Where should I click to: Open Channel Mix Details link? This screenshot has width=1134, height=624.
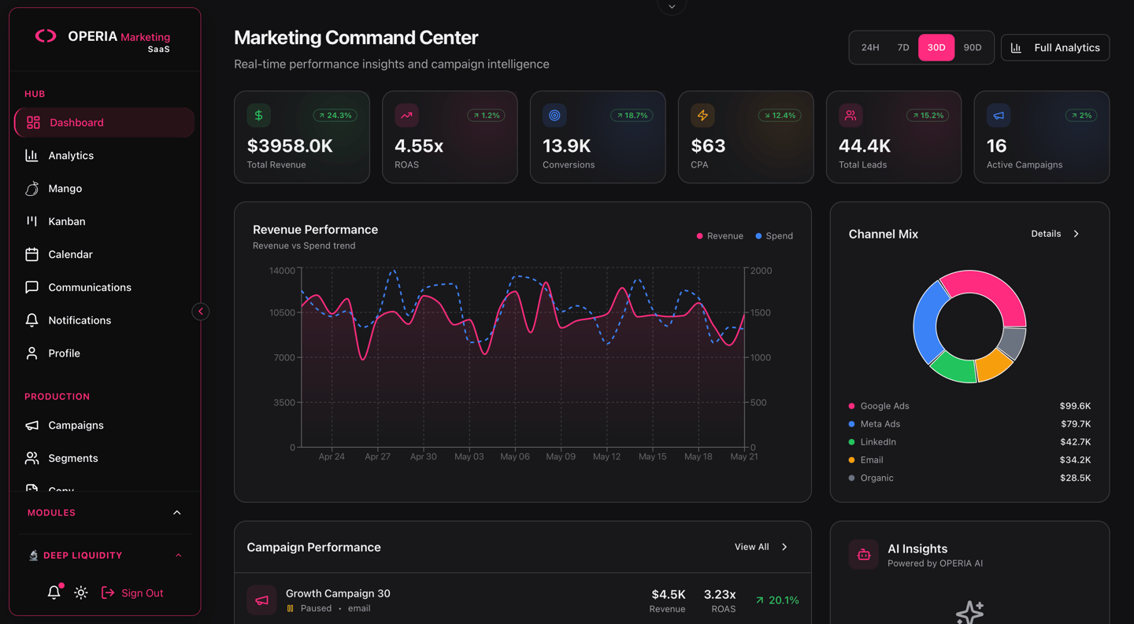point(1055,234)
